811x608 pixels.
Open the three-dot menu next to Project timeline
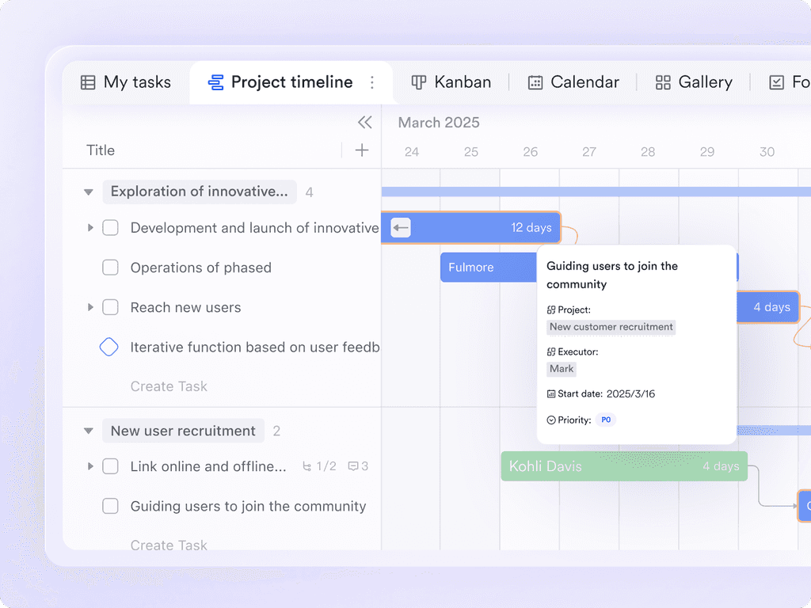tap(371, 82)
